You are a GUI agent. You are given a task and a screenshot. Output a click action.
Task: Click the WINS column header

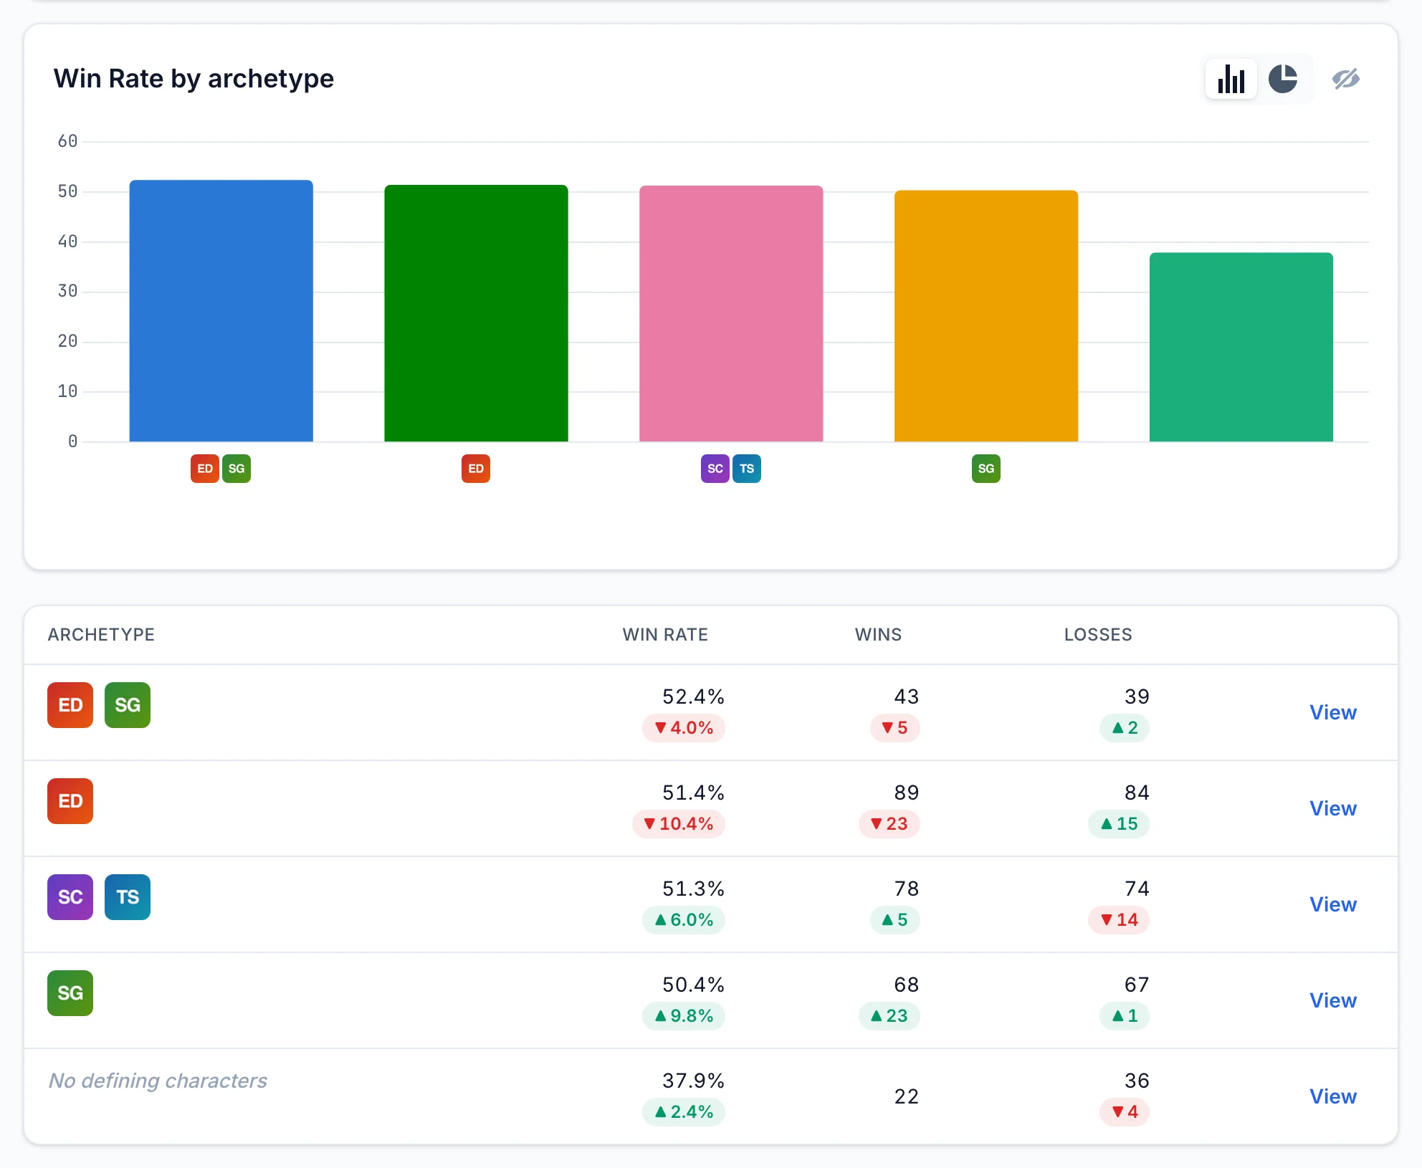point(879,635)
